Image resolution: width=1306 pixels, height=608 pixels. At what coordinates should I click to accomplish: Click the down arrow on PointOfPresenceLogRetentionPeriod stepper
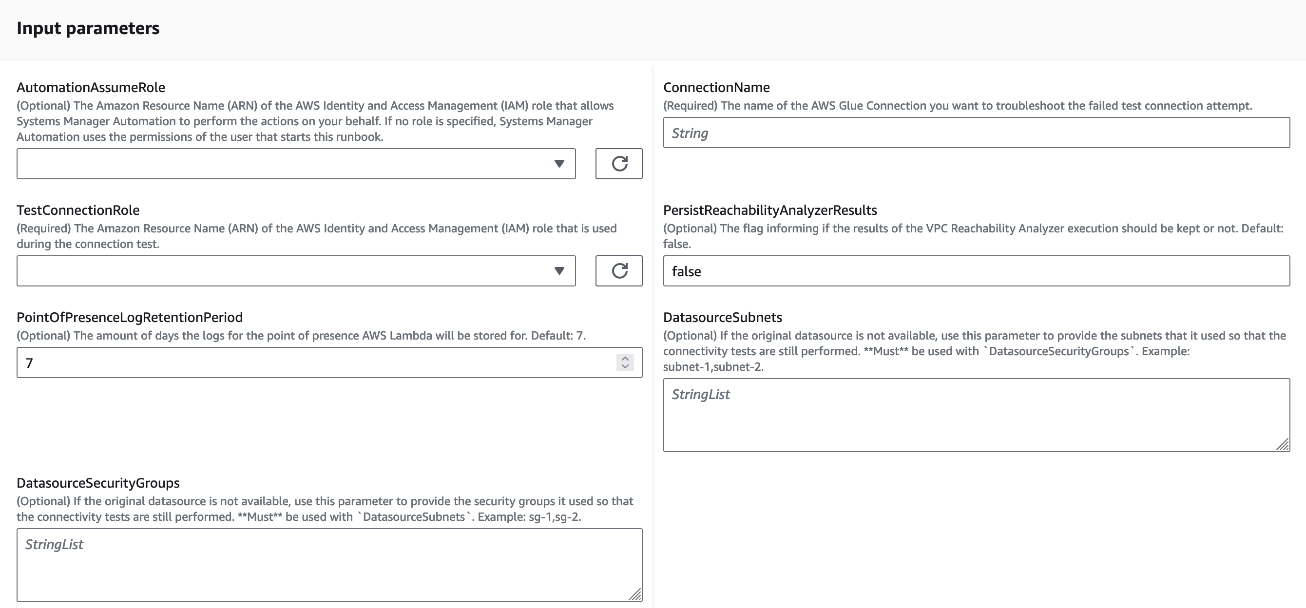click(625, 366)
